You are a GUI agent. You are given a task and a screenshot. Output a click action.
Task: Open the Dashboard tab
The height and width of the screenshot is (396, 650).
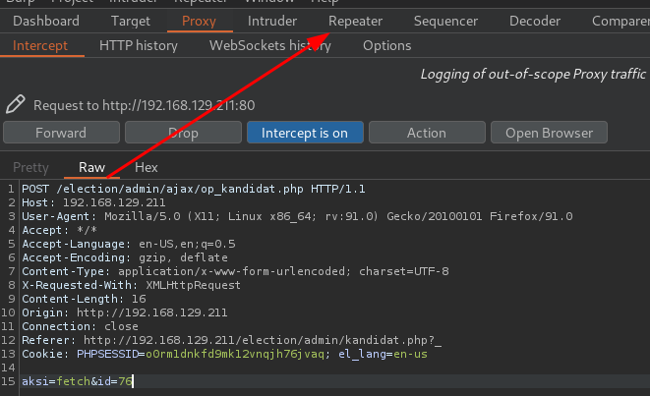[46, 21]
